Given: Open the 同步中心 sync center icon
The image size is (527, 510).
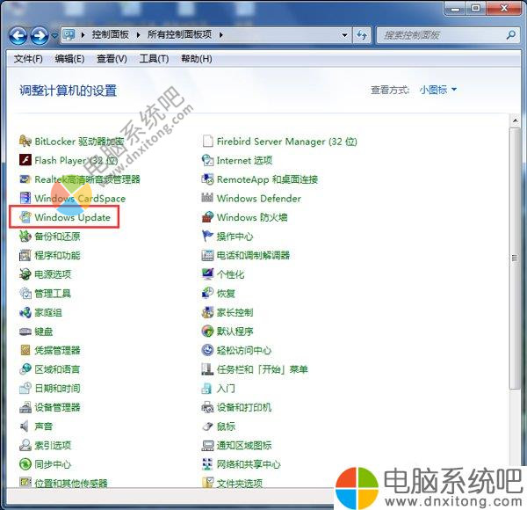Looking at the screenshot, I should [x=25, y=464].
